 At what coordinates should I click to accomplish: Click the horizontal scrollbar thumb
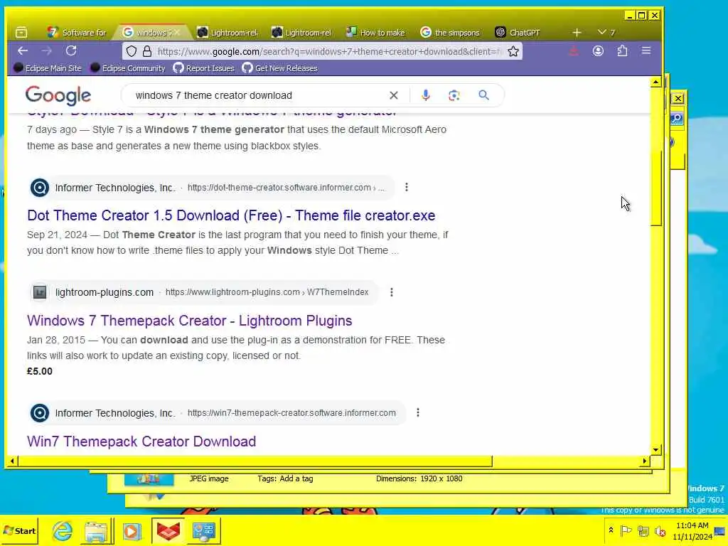(x=255, y=461)
